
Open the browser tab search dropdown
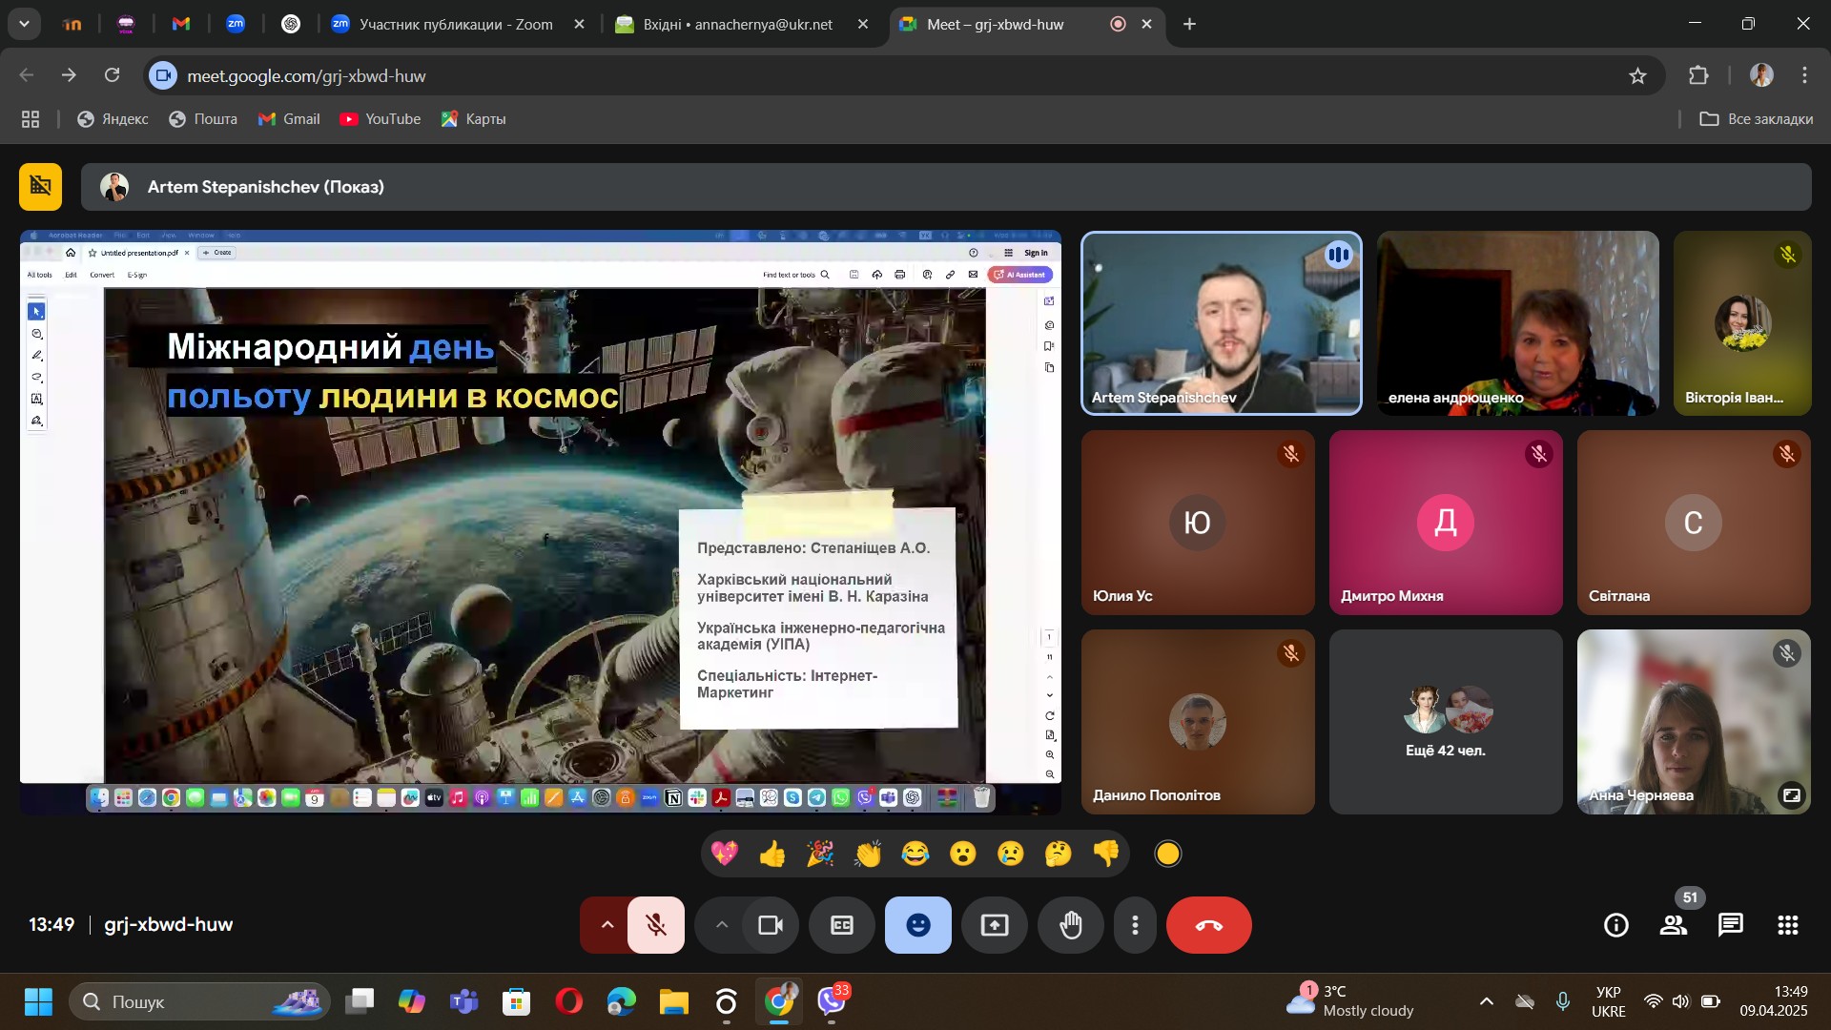pyautogui.click(x=24, y=24)
